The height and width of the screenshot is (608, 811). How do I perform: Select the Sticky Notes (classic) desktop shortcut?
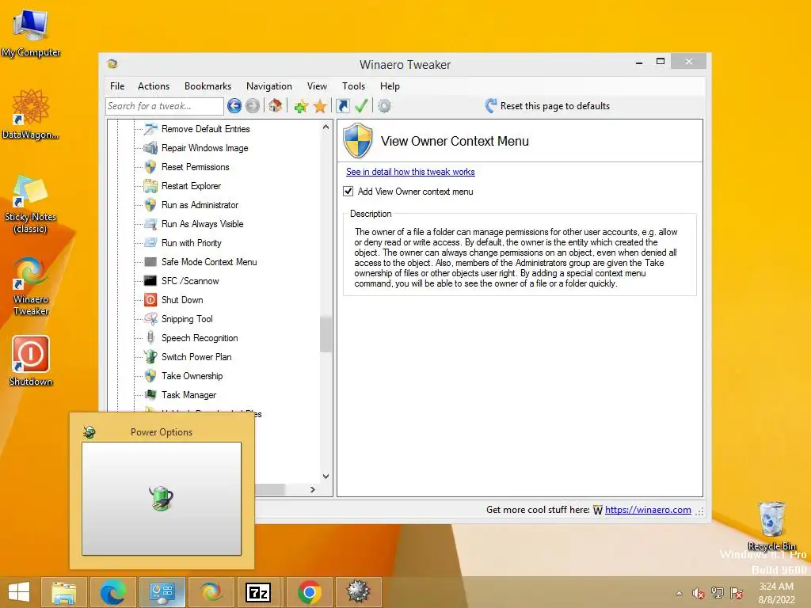[30, 204]
